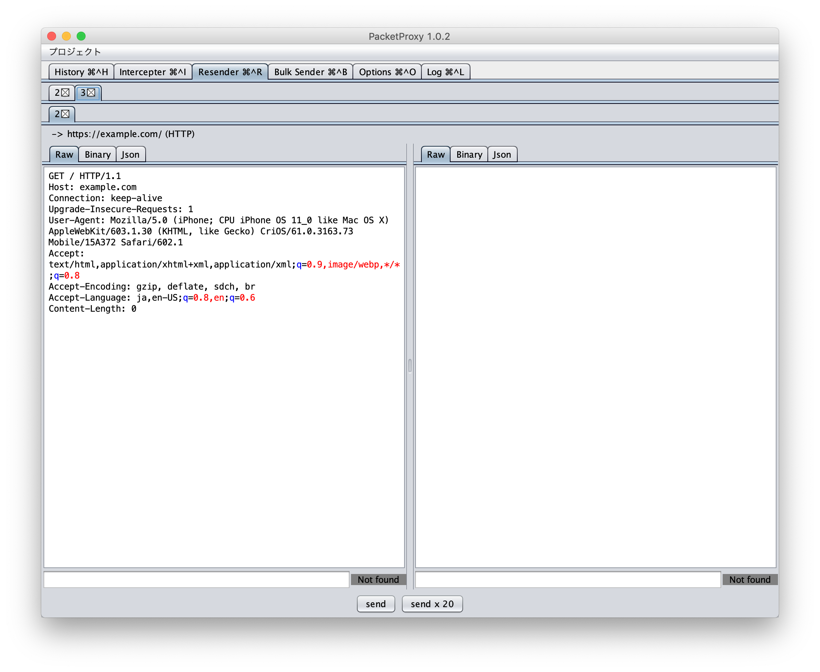Click the 'Host: example.com' header line

pos(93,188)
